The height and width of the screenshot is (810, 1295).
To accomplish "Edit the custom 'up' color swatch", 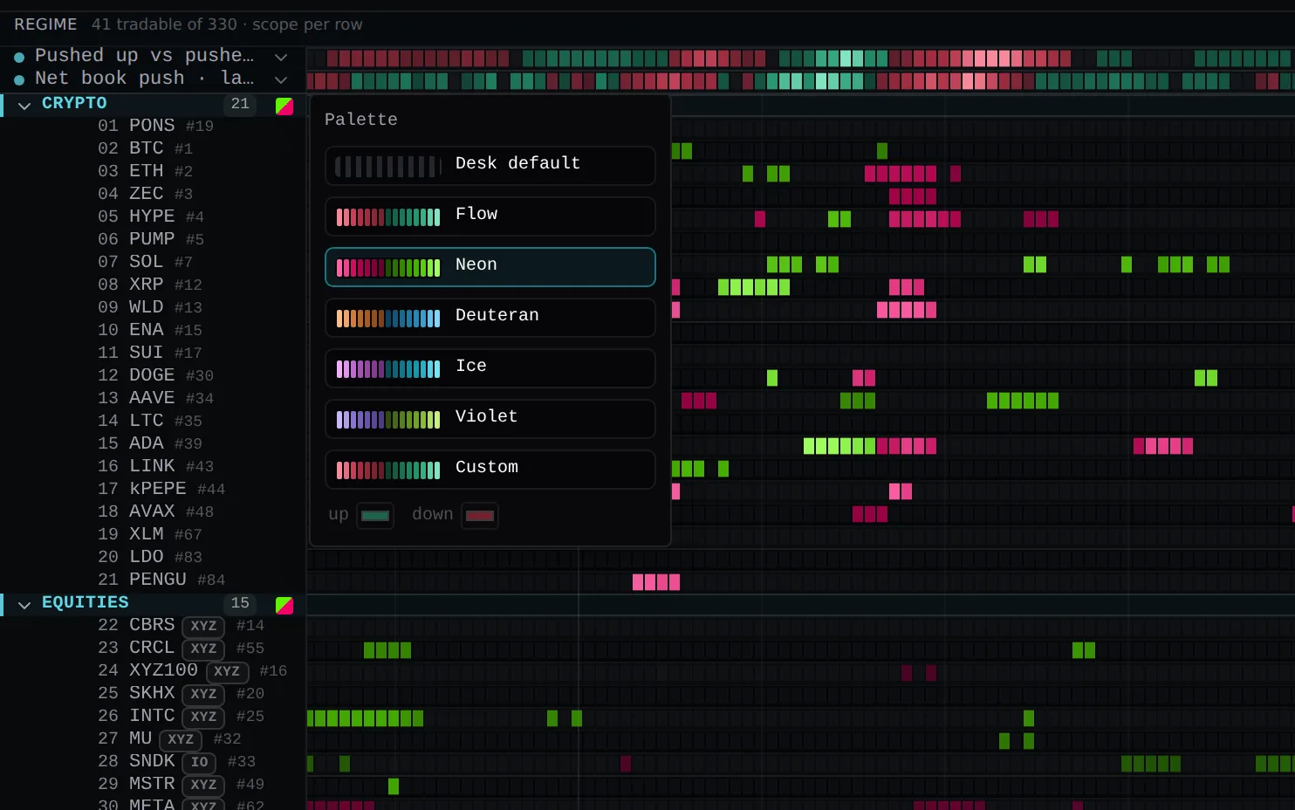I will pyautogui.click(x=375, y=516).
